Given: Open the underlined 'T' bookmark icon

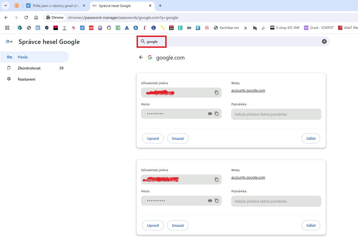Looking at the screenshot, I should [65, 28].
